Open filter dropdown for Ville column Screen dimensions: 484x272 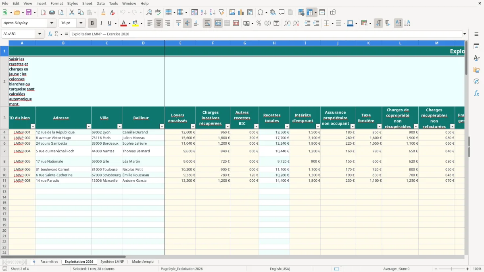[119, 127]
